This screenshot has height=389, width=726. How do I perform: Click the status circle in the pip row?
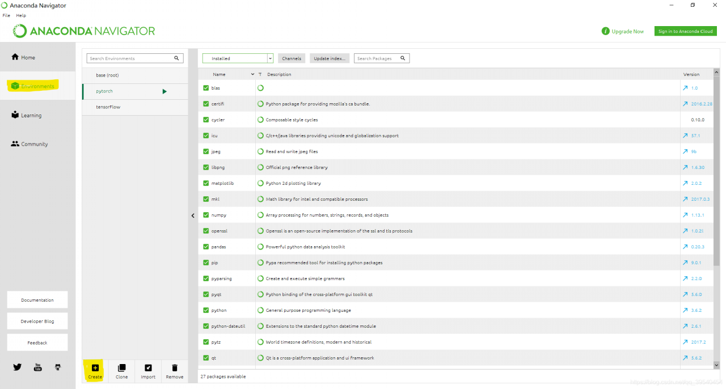click(x=260, y=263)
